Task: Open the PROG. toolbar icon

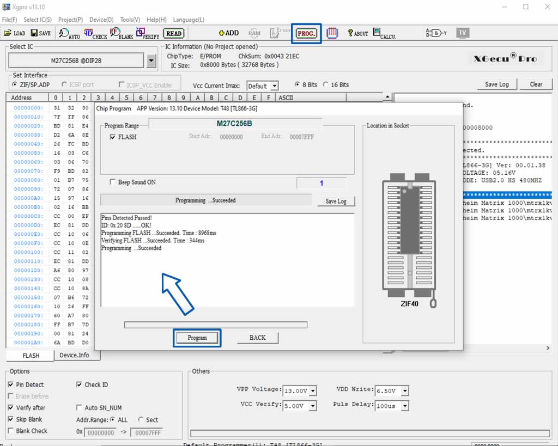Action: click(x=306, y=33)
